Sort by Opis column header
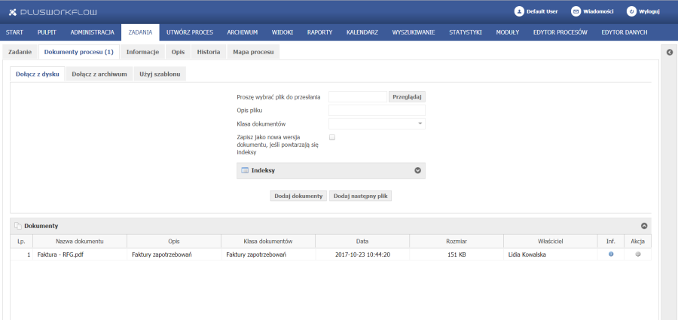Image resolution: width=678 pixels, height=320 pixels. pyautogui.click(x=174, y=241)
